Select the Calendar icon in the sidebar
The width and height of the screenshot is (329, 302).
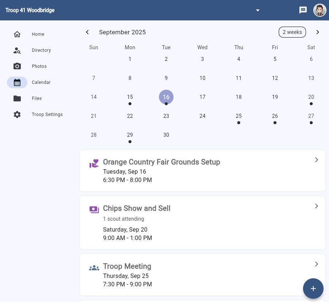(x=17, y=82)
